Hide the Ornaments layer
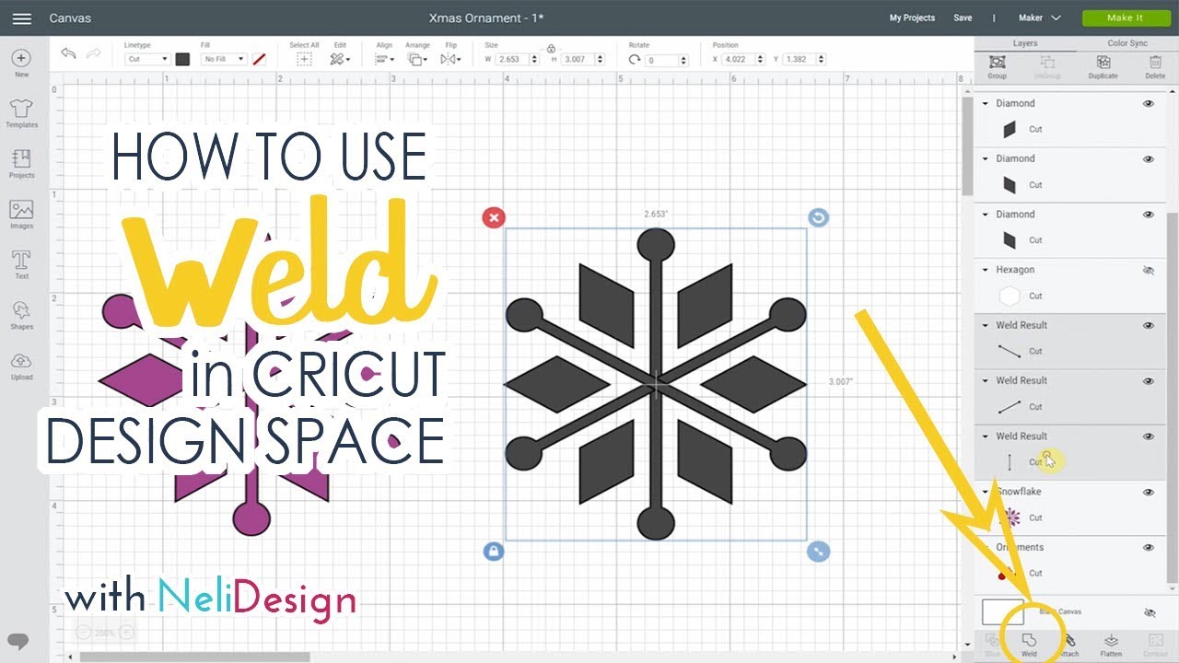The image size is (1179, 663). 1149,548
